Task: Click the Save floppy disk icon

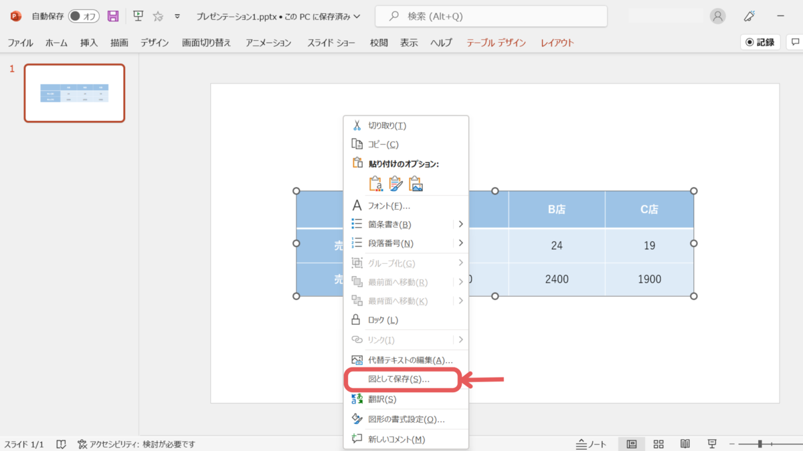Action: click(x=113, y=16)
